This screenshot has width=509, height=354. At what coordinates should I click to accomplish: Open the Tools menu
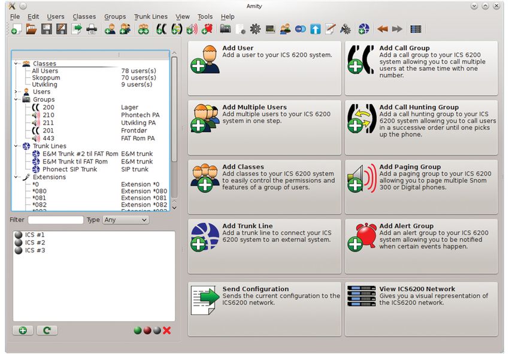point(205,17)
